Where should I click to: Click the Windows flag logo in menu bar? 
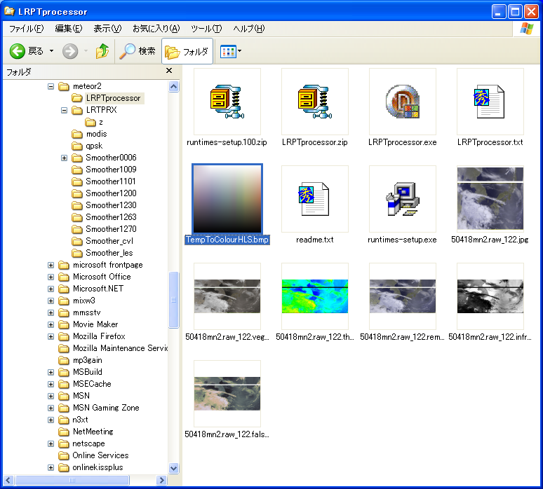[526, 29]
